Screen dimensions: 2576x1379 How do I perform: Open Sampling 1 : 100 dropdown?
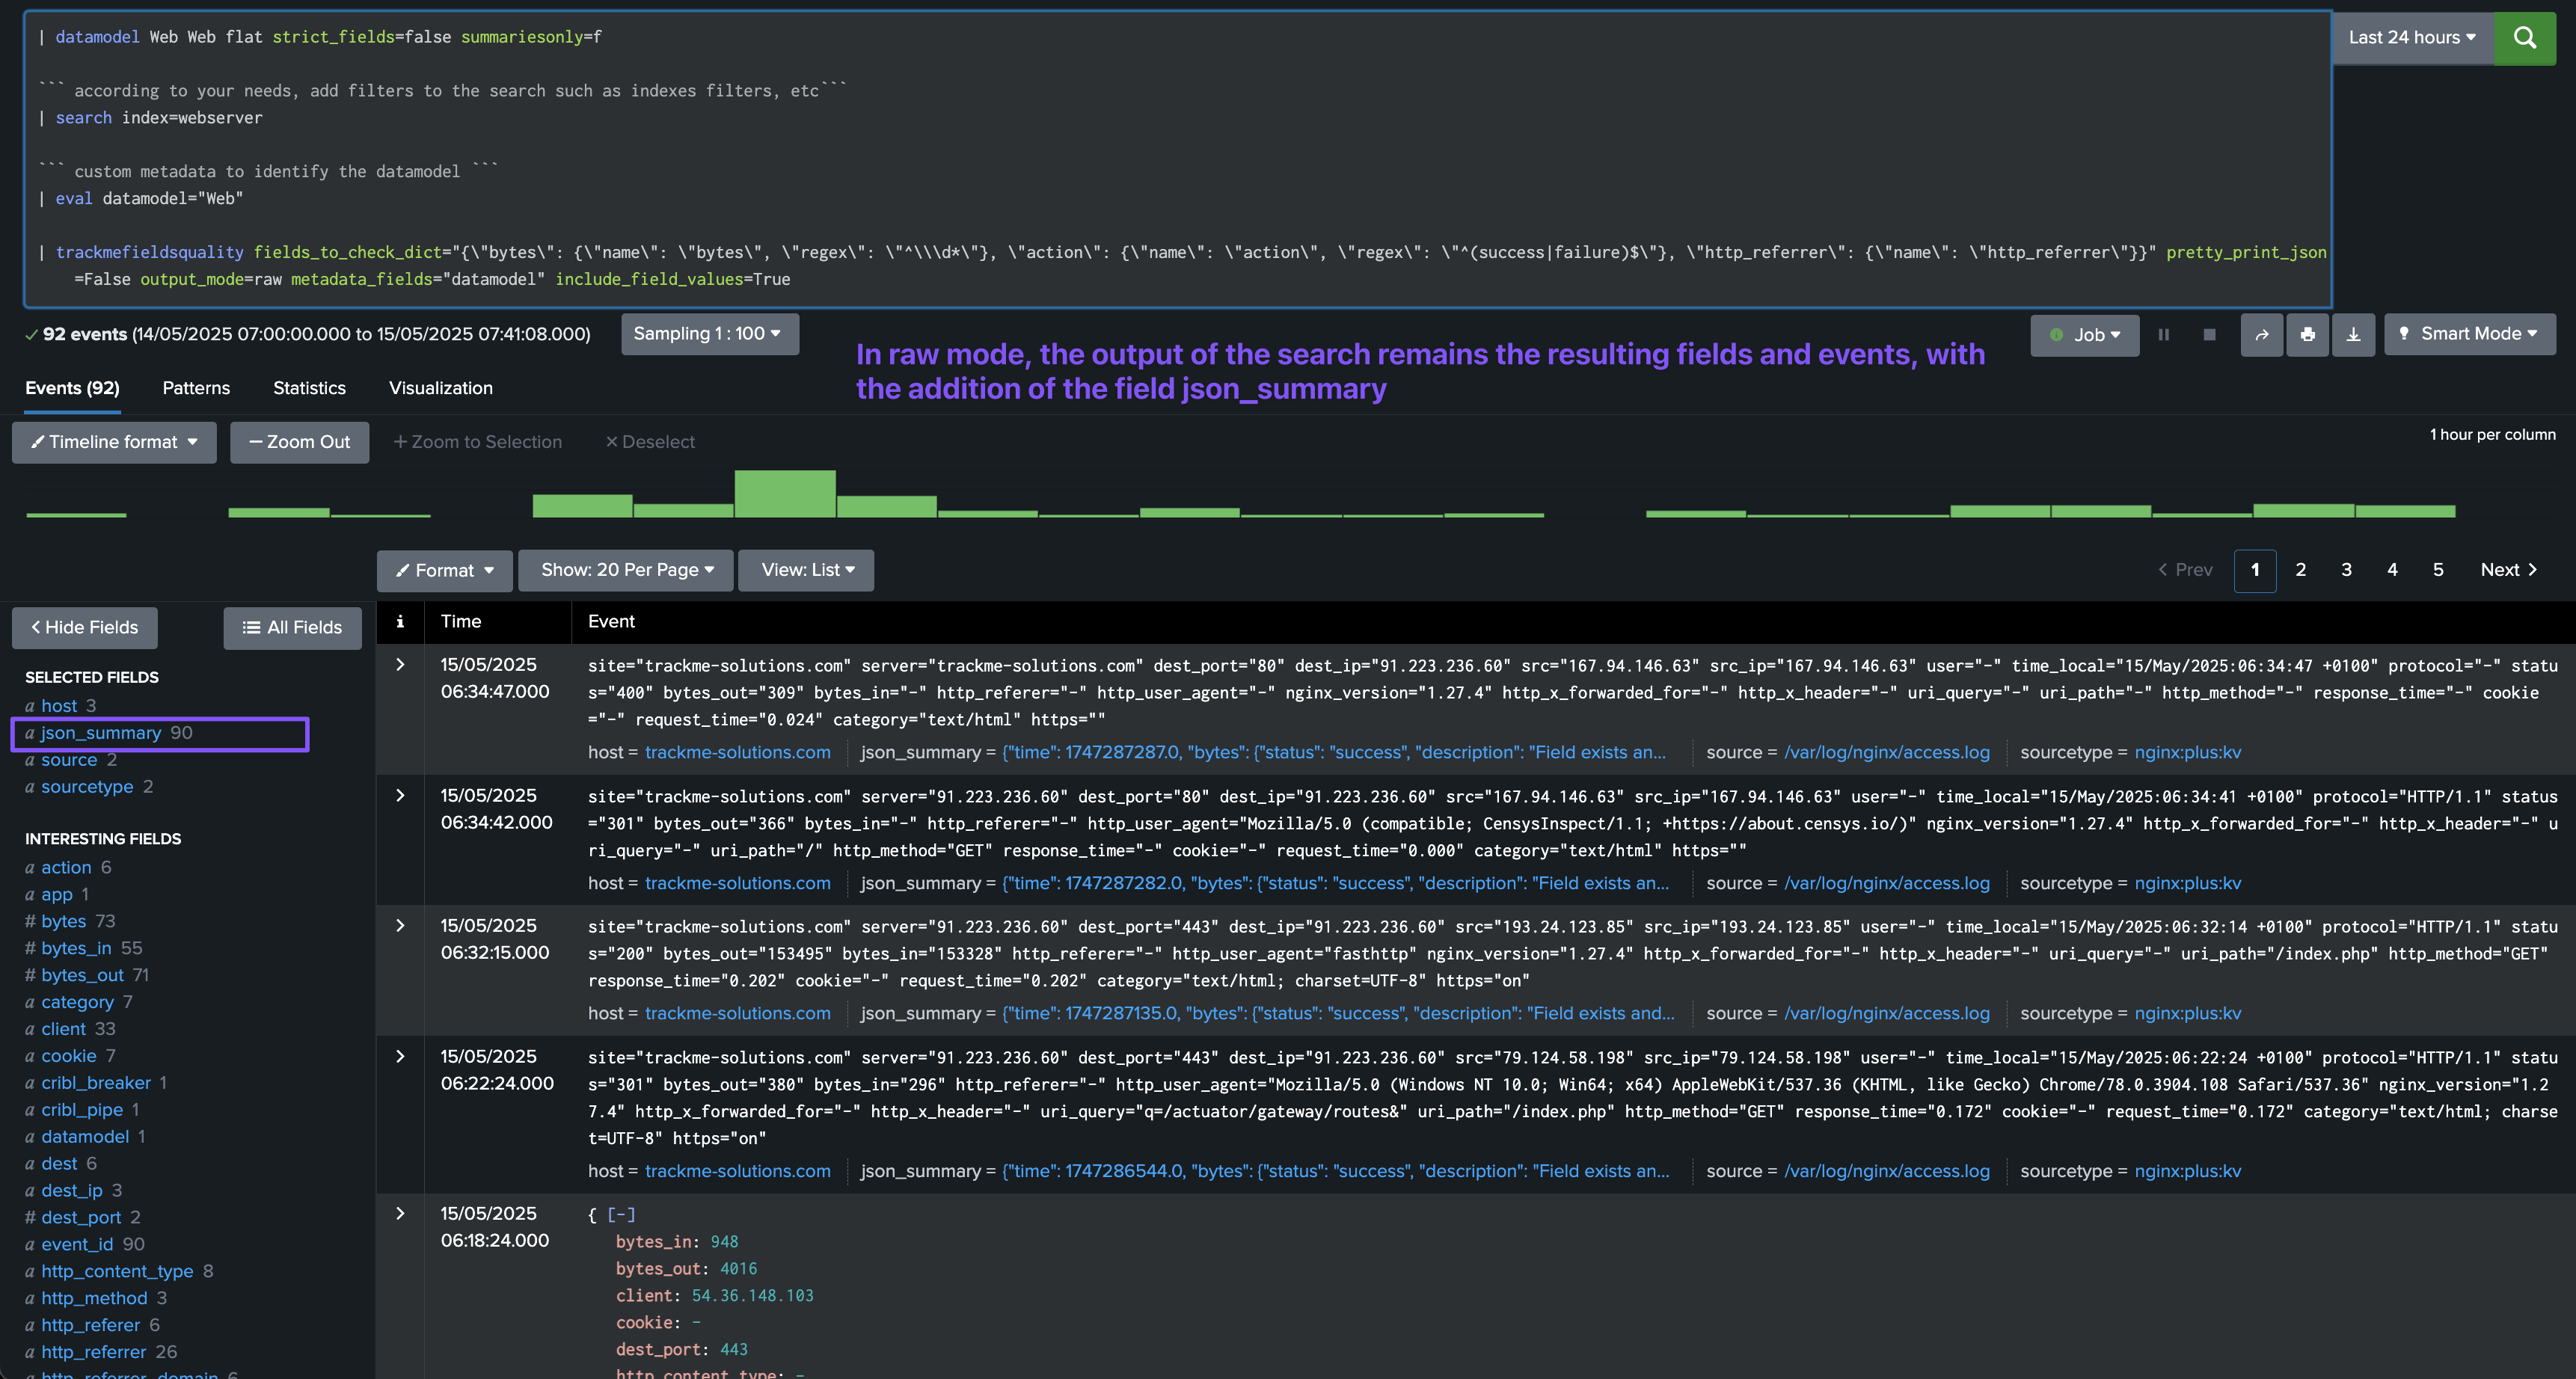[x=709, y=334]
